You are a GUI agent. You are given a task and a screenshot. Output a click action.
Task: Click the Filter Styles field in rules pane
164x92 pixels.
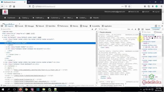tap(112, 29)
